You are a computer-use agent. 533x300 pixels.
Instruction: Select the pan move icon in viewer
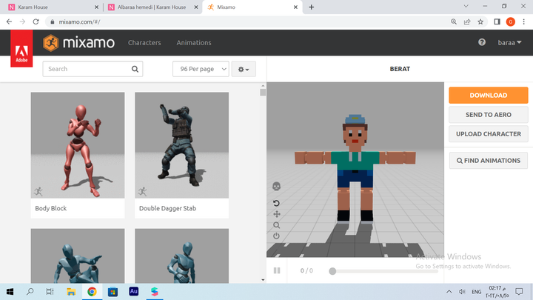pos(276,214)
